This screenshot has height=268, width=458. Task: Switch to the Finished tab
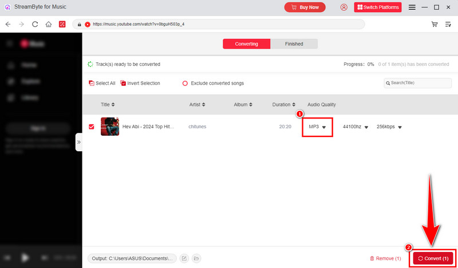[294, 44]
